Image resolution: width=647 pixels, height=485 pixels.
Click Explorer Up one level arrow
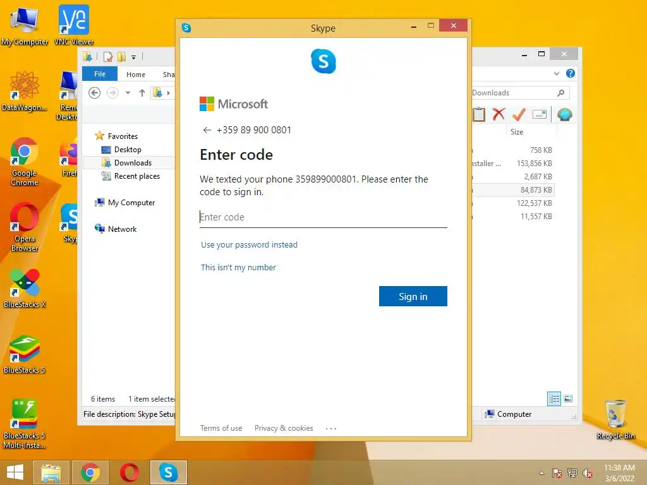coord(142,93)
